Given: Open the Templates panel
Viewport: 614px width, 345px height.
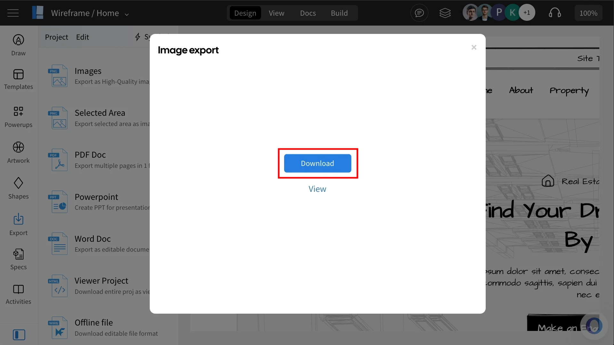Looking at the screenshot, I should [18, 80].
